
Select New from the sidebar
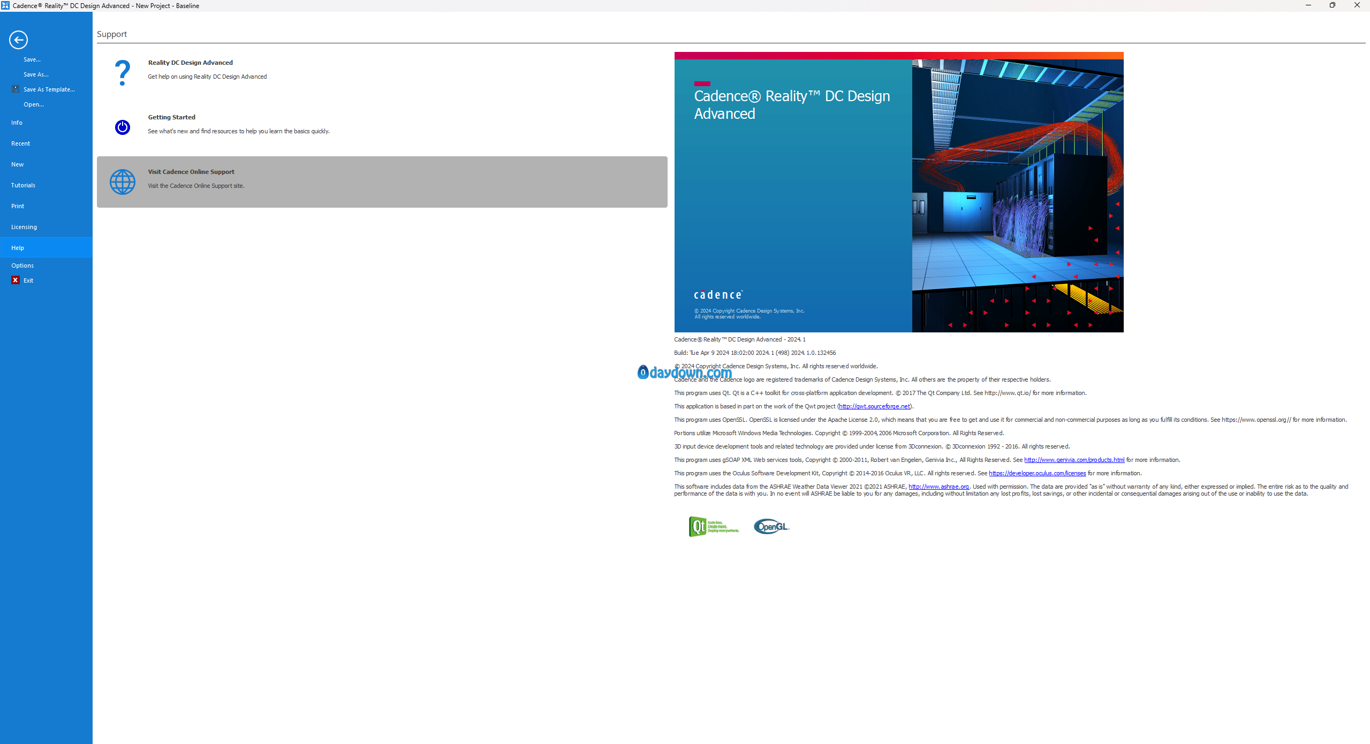pyautogui.click(x=18, y=164)
